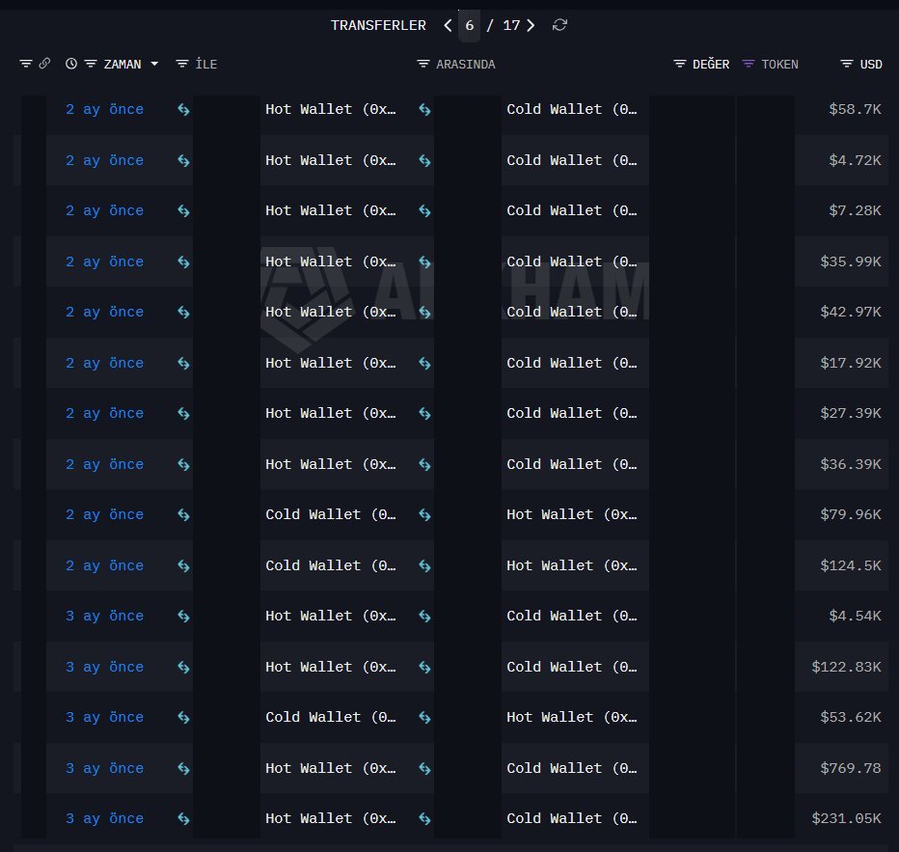Open transaction icon in $58.7K row
899x852 pixels.
point(183,109)
